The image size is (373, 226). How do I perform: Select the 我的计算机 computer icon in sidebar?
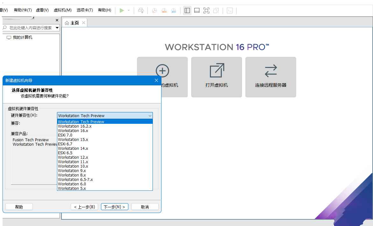tap(9, 37)
